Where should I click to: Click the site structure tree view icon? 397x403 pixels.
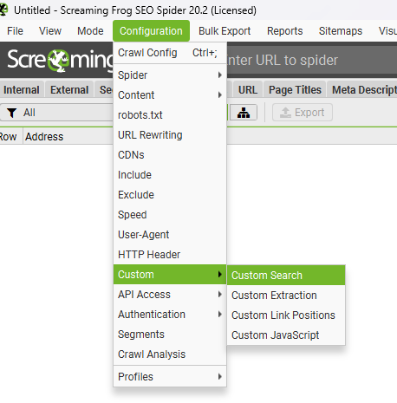(244, 113)
